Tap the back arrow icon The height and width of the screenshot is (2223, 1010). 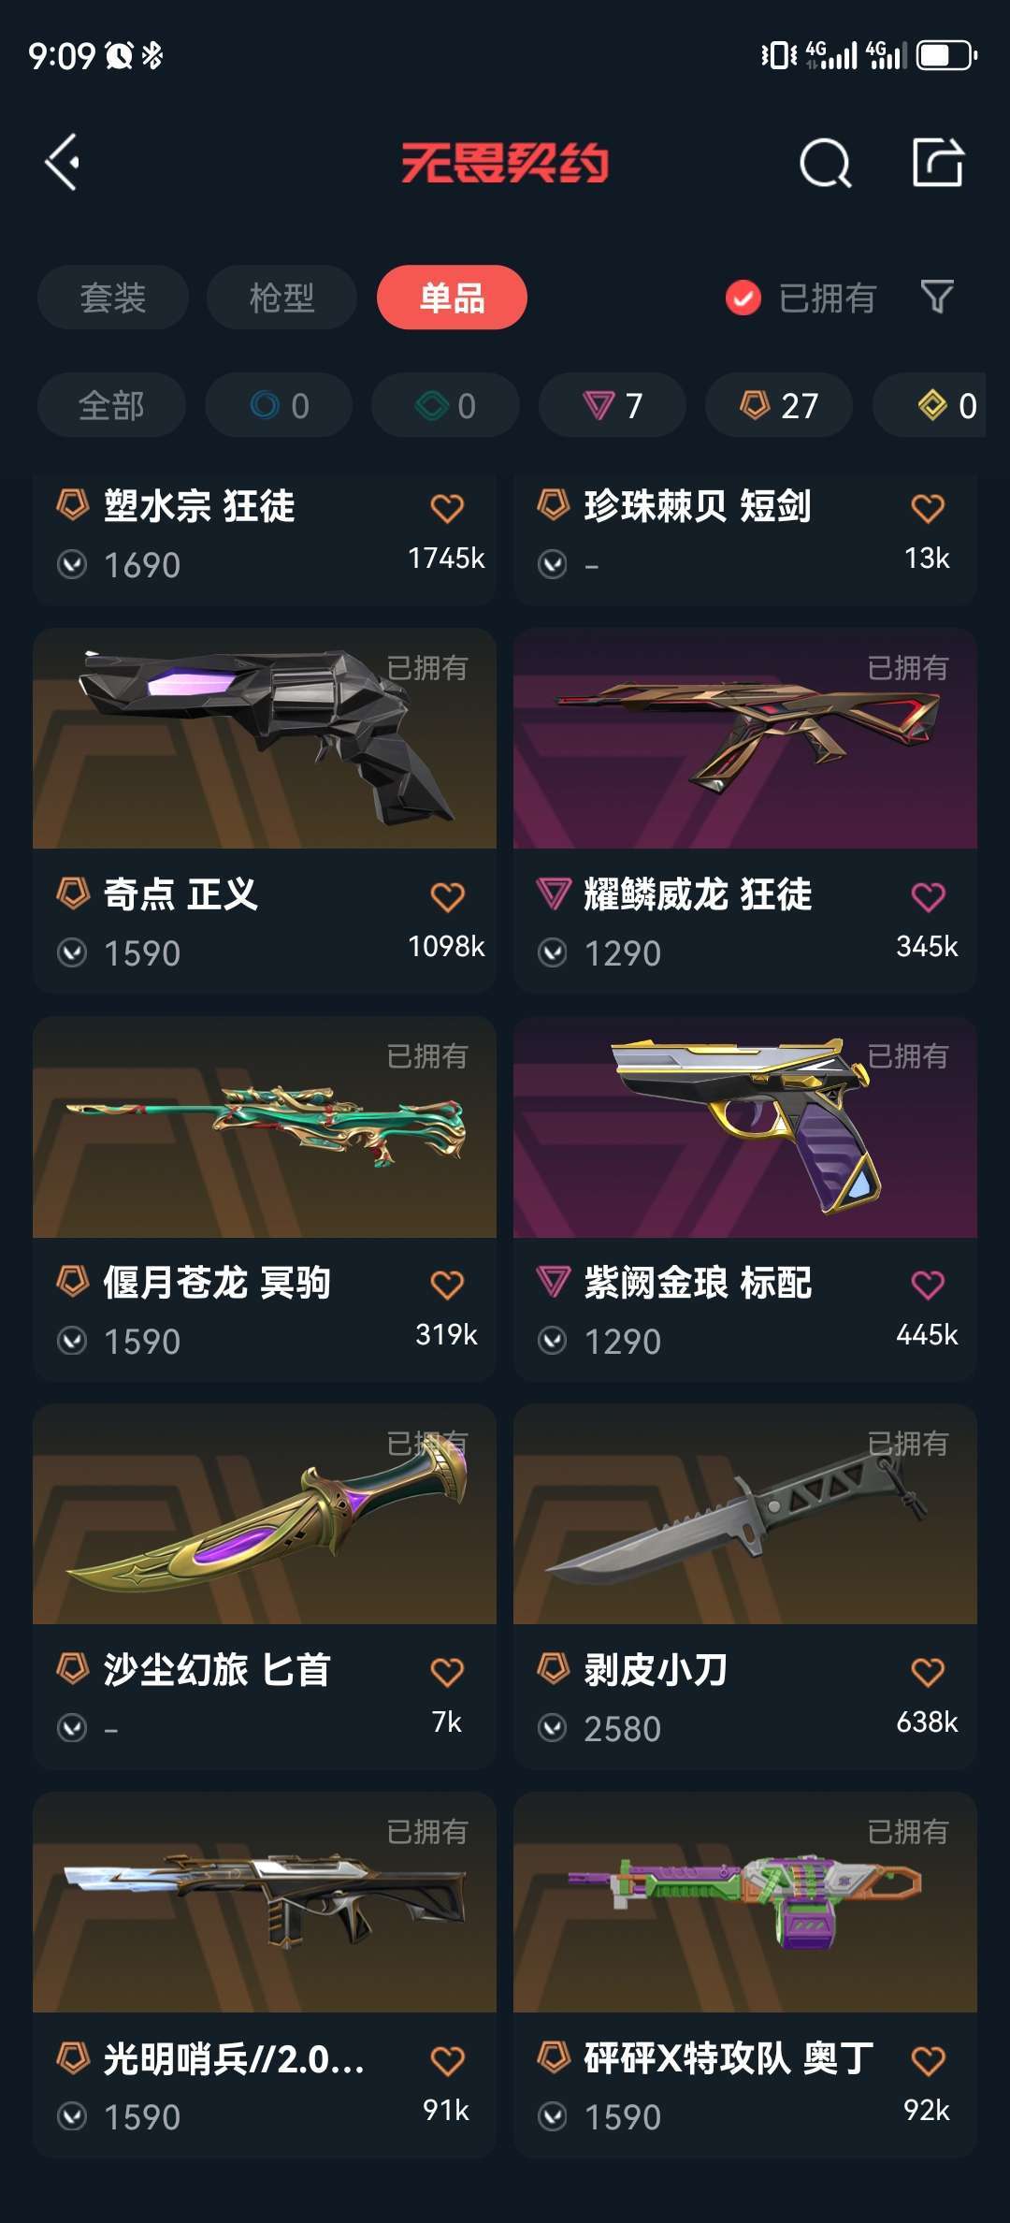coord(63,163)
